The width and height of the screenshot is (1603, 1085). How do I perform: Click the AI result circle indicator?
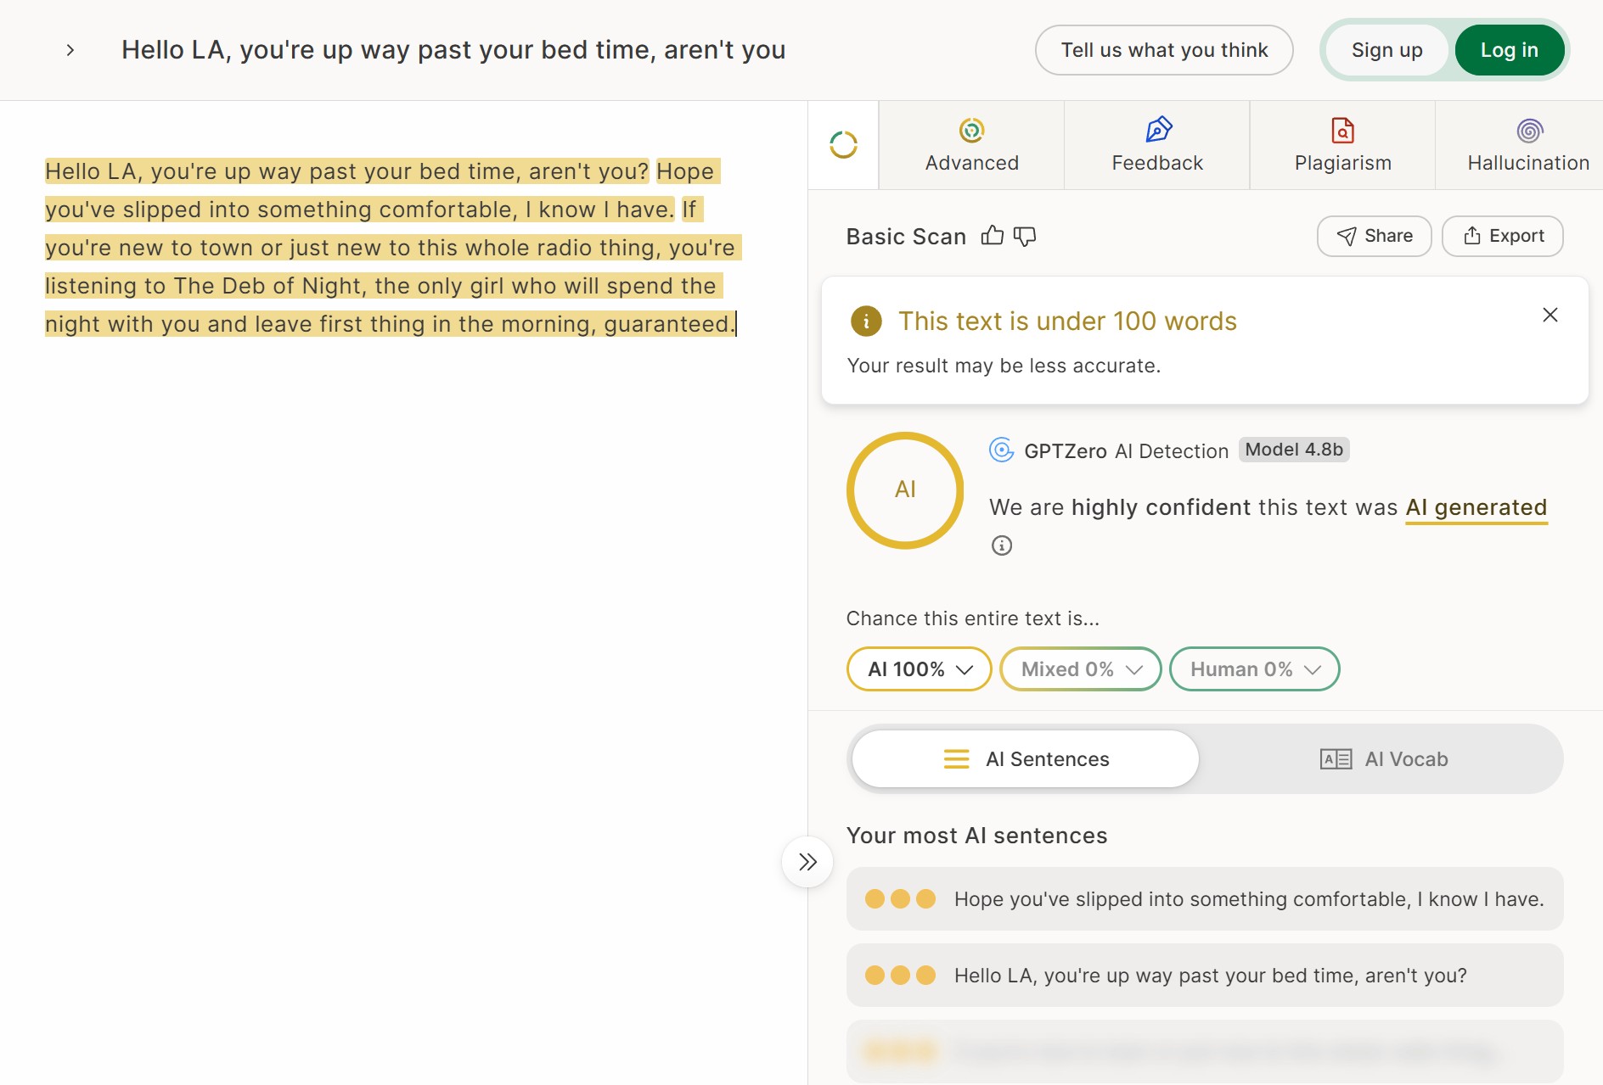[x=905, y=490]
